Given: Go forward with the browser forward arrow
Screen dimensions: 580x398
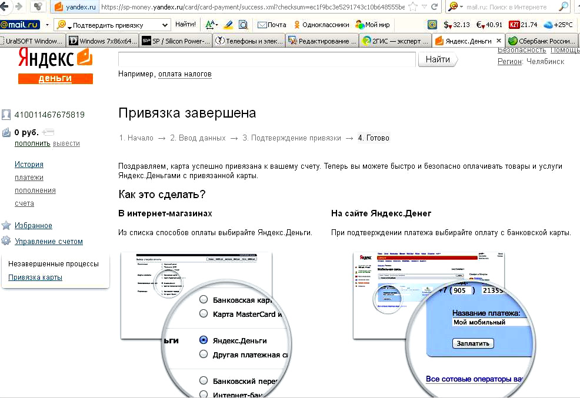Looking at the screenshot, I should 18,6.
